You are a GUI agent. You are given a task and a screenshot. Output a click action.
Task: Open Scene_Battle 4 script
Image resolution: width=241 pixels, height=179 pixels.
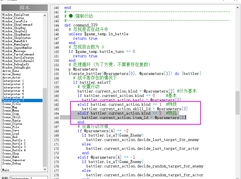(14, 150)
